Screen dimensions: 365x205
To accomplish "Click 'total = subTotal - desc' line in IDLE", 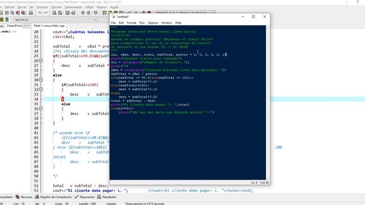I will pyautogui.click(x=133, y=101).
